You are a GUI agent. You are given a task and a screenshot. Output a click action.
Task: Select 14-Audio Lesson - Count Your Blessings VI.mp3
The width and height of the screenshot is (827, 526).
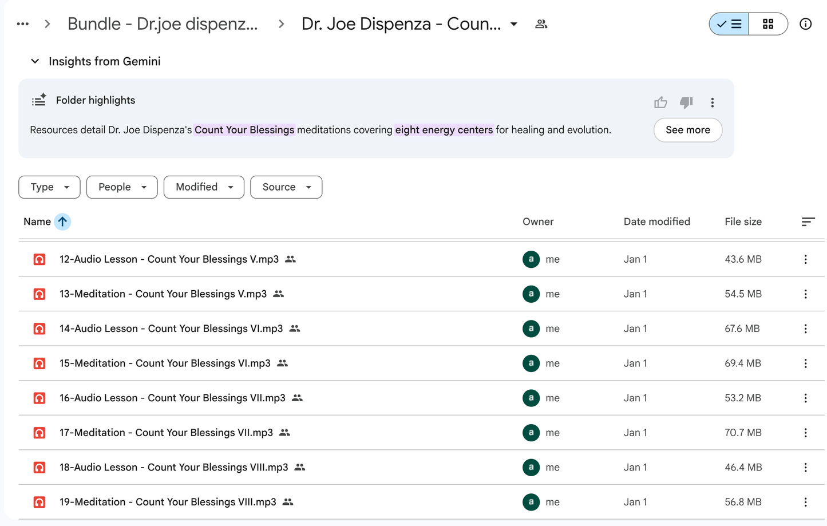pos(171,329)
